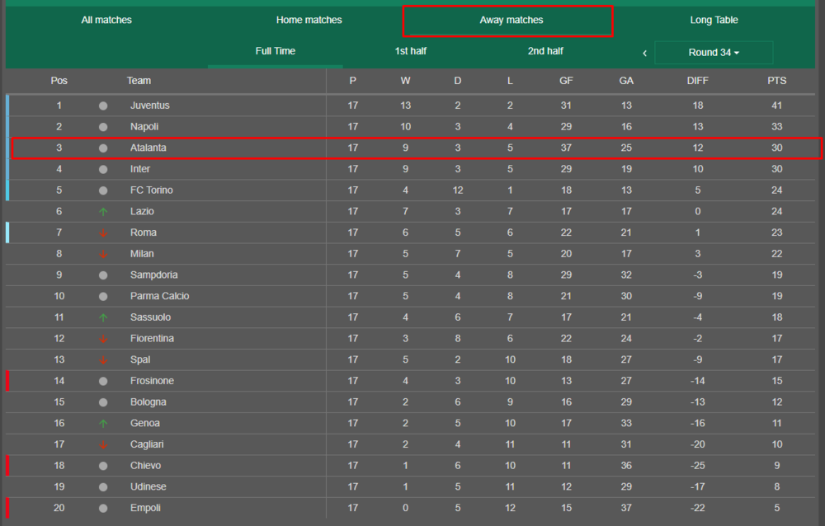Open the Atalanta team link

pyautogui.click(x=148, y=148)
